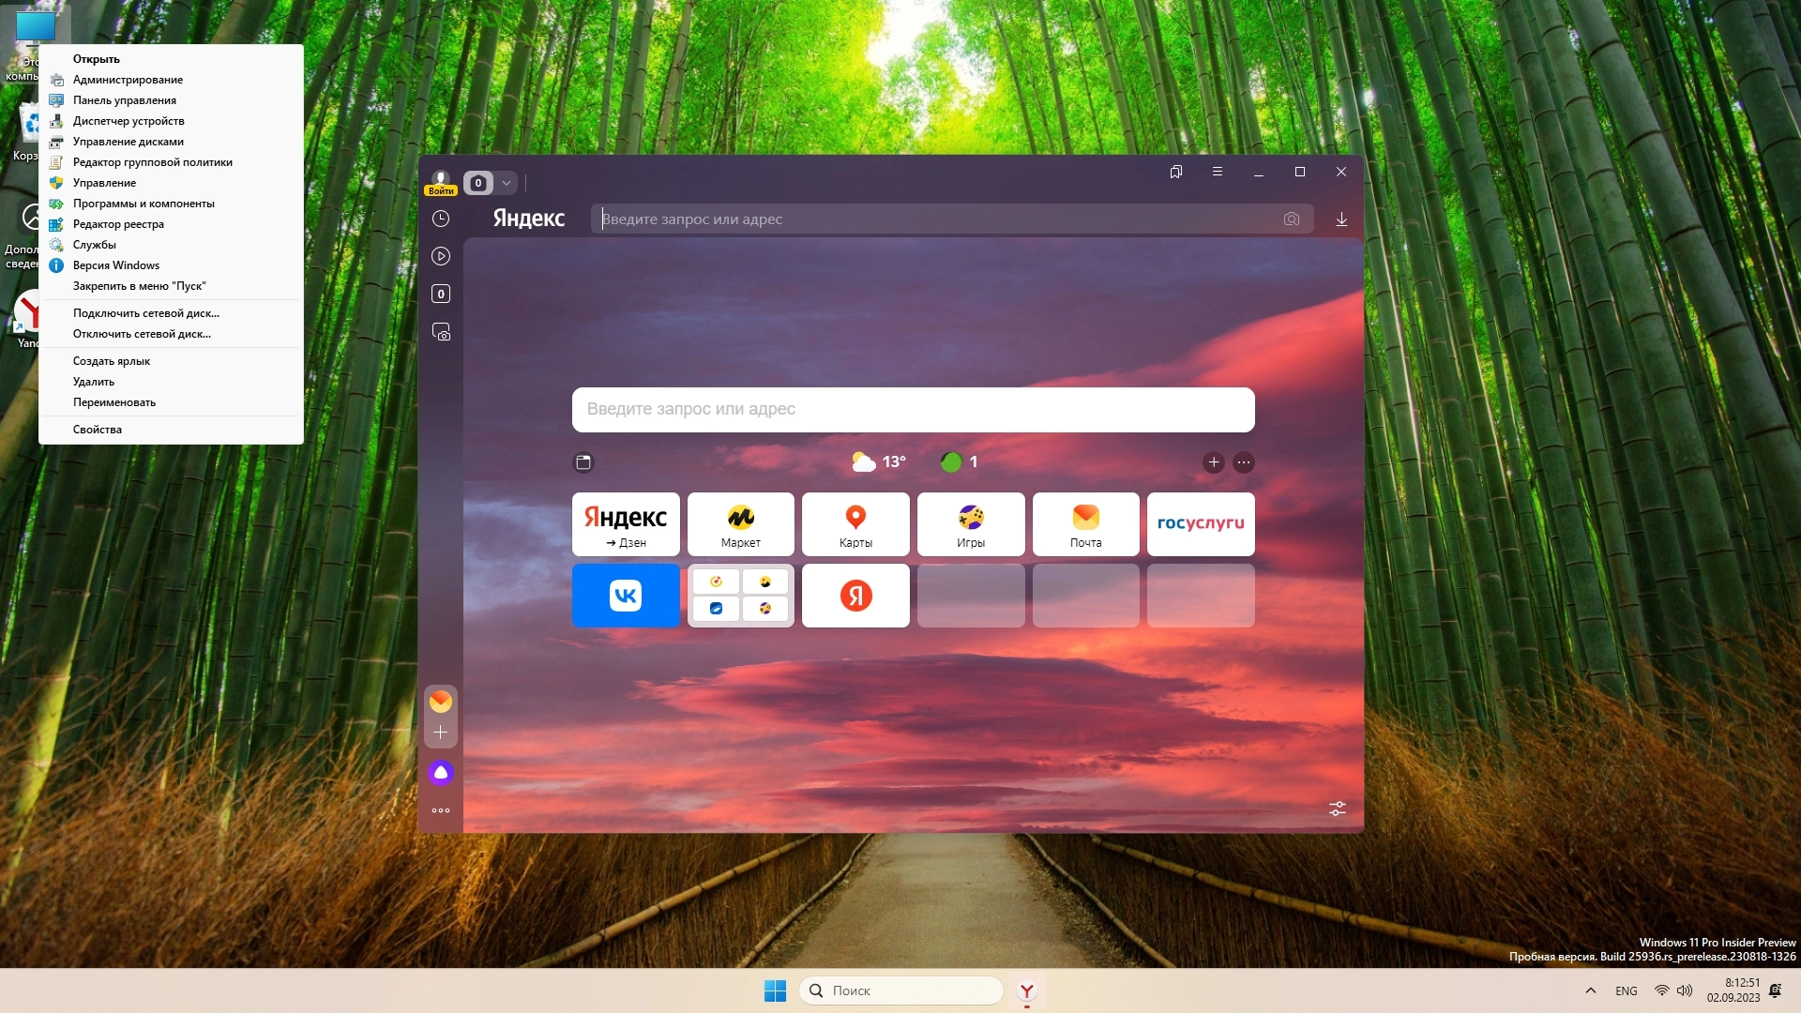
Task: Open new tab customization sliders icon
Action: [1338, 809]
